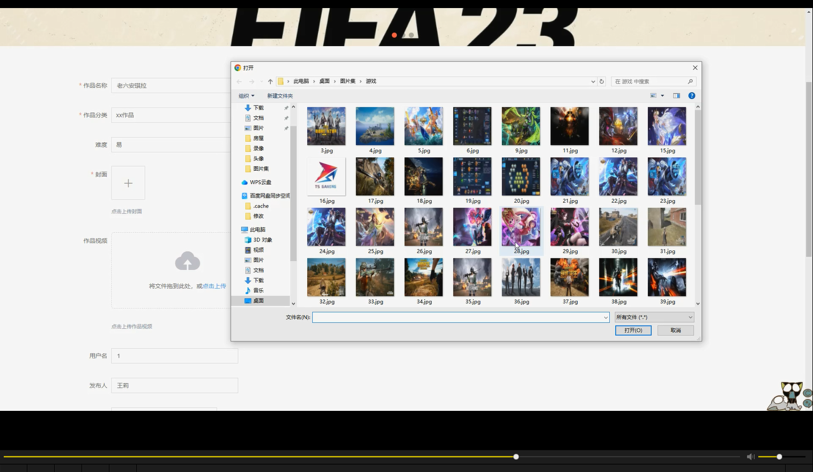Select pinned 图片 in navigation pane
Image resolution: width=813 pixels, height=472 pixels.
[x=258, y=128]
